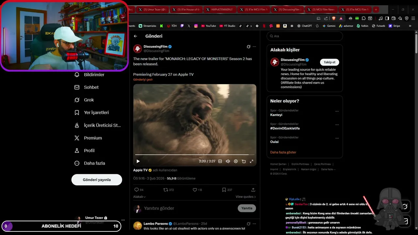Open Gemini bookmark
The height and width of the screenshot is (235, 418).
click(329, 26)
